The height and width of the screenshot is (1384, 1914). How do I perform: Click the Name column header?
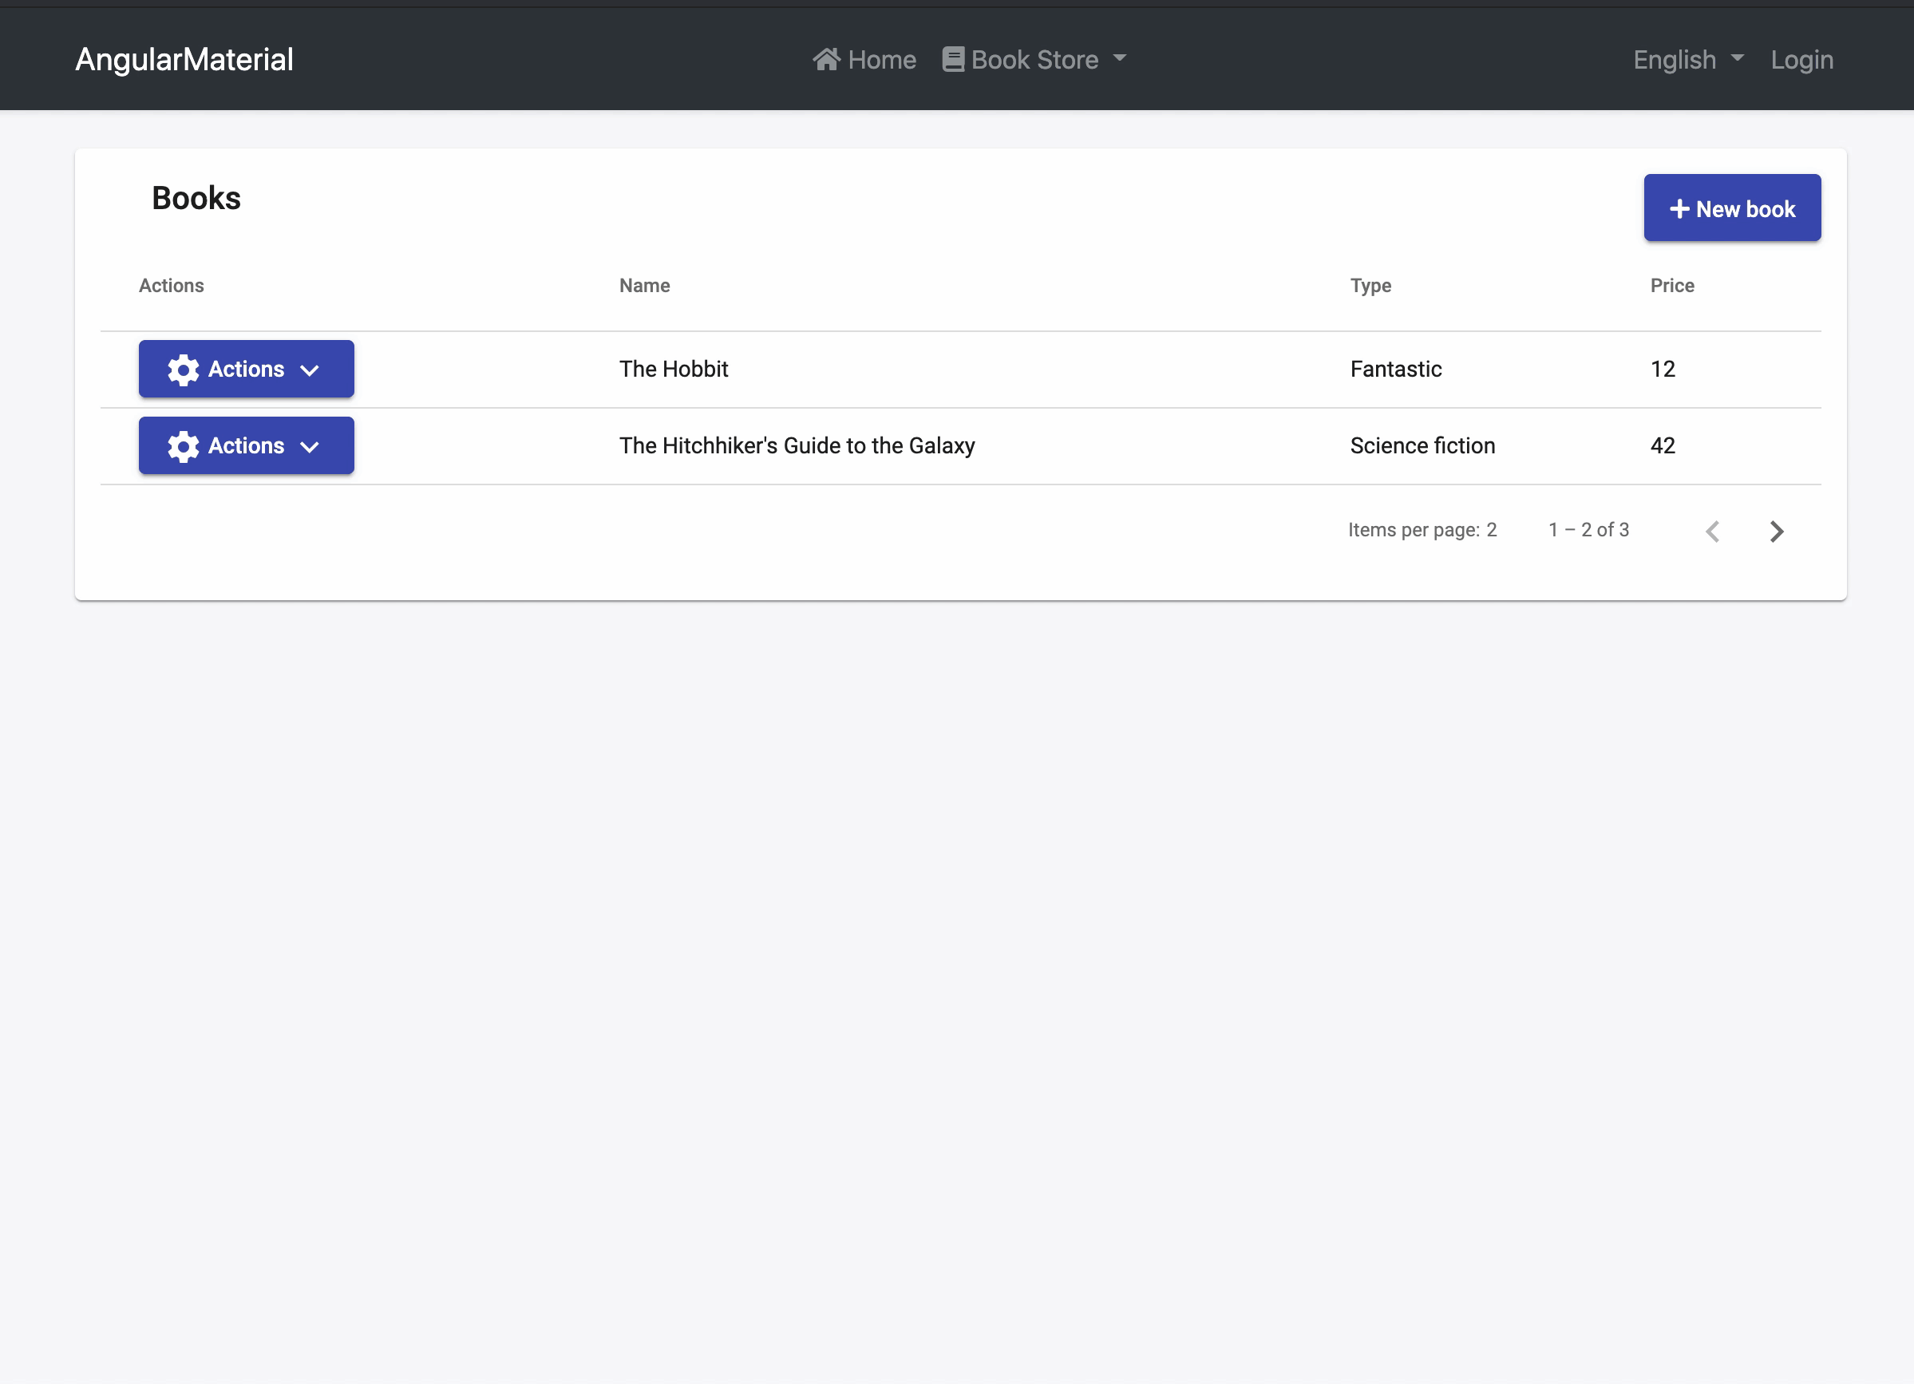coord(644,285)
